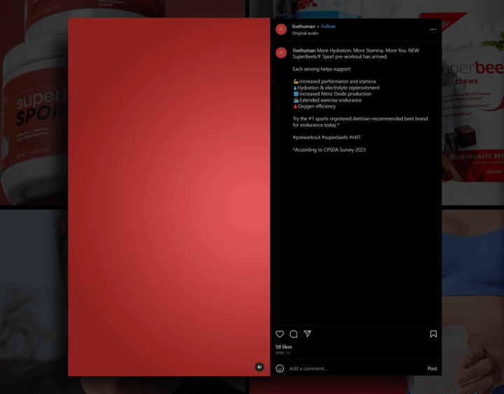Submit comment with the Post button
Screen dimensions: 504x394
pyautogui.click(x=432, y=368)
